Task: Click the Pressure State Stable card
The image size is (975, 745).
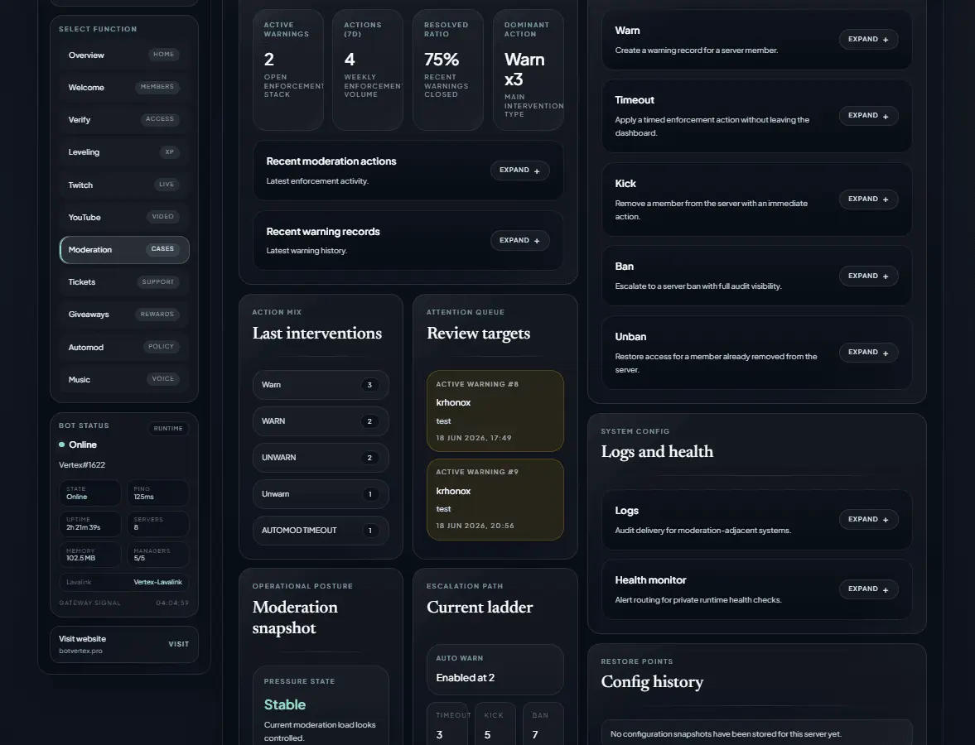Action: point(321,706)
